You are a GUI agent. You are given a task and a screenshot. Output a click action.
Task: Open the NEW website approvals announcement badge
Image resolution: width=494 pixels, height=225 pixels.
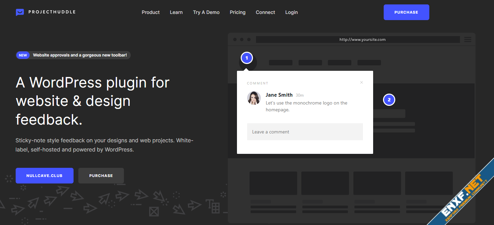pos(73,55)
